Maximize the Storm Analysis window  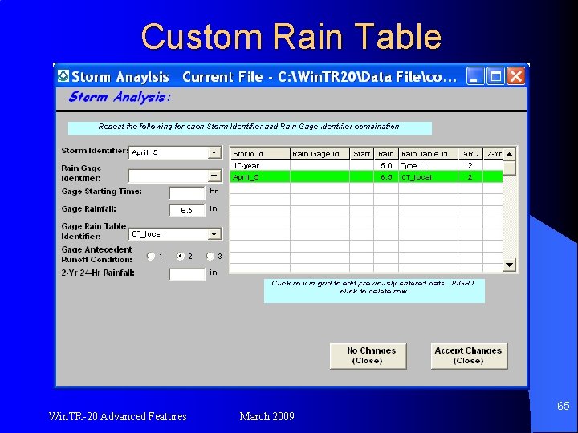pyautogui.click(x=495, y=76)
